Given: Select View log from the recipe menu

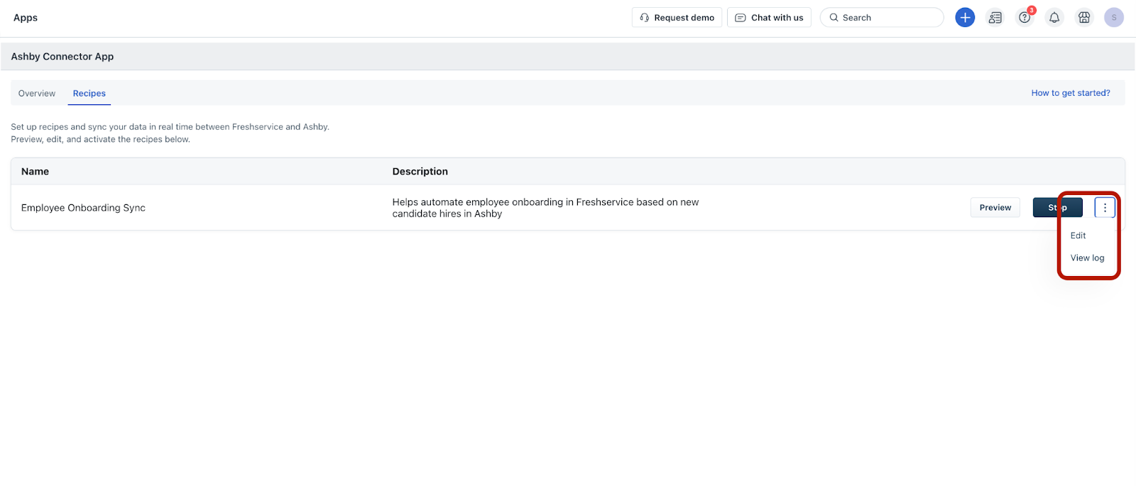Looking at the screenshot, I should [1087, 258].
